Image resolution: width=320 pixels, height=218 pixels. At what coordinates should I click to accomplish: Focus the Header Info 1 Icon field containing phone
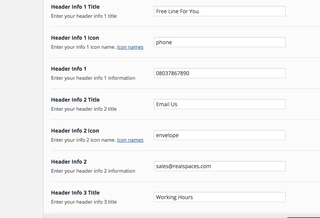(220, 42)
